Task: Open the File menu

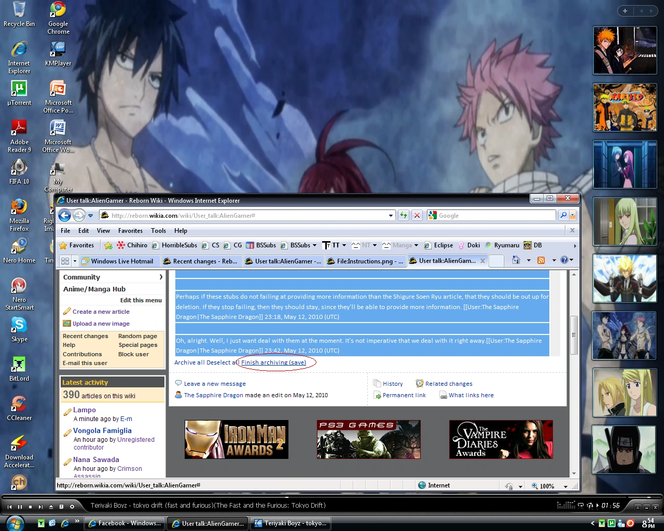Action: tap(65, 231)
